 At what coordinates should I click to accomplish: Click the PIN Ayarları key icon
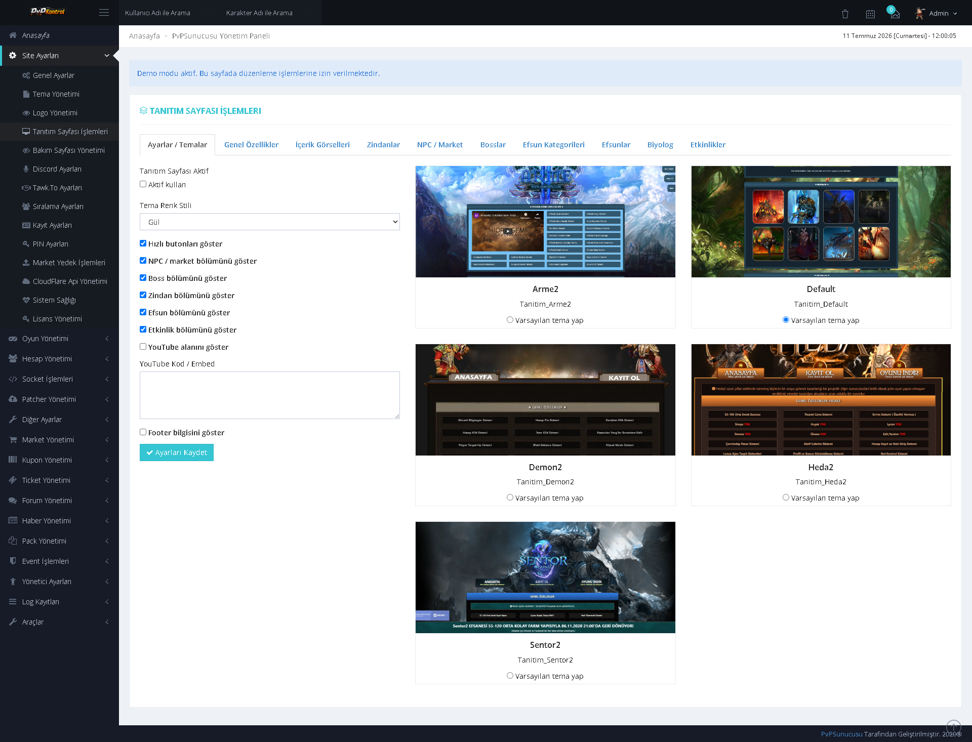(x=26, y=244)
